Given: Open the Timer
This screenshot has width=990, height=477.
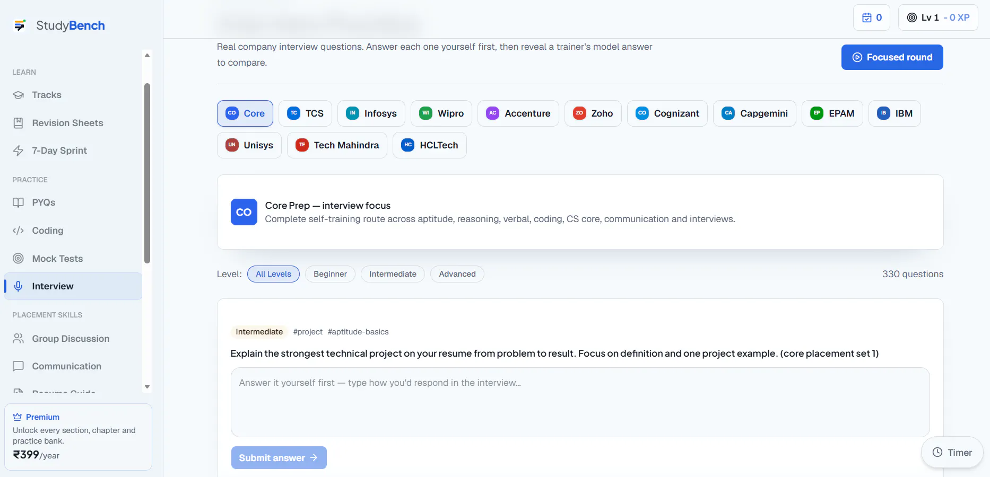Looking at the screenshot, I should (x=952, y=453).
